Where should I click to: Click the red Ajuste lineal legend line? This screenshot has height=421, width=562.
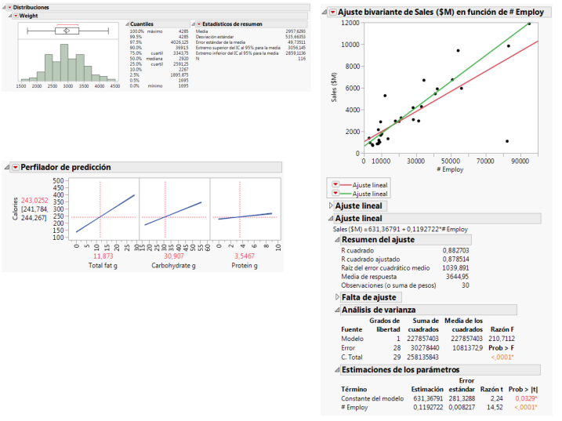coord(346,185)
